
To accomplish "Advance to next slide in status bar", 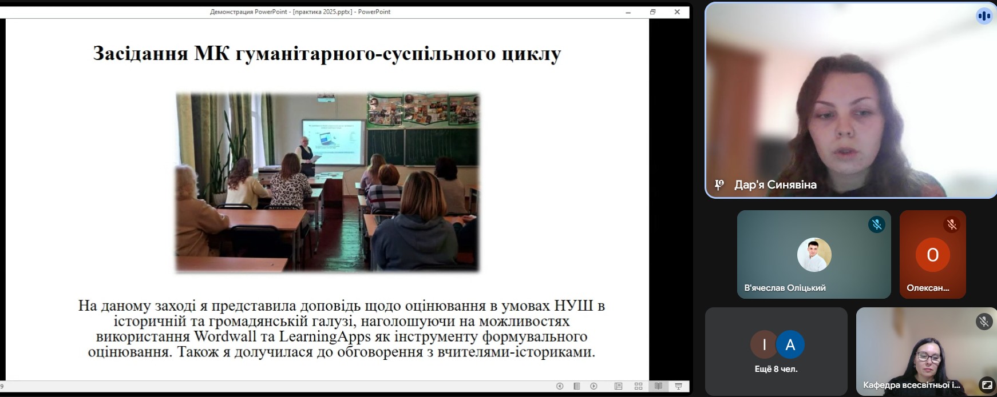I will [594, 386].
